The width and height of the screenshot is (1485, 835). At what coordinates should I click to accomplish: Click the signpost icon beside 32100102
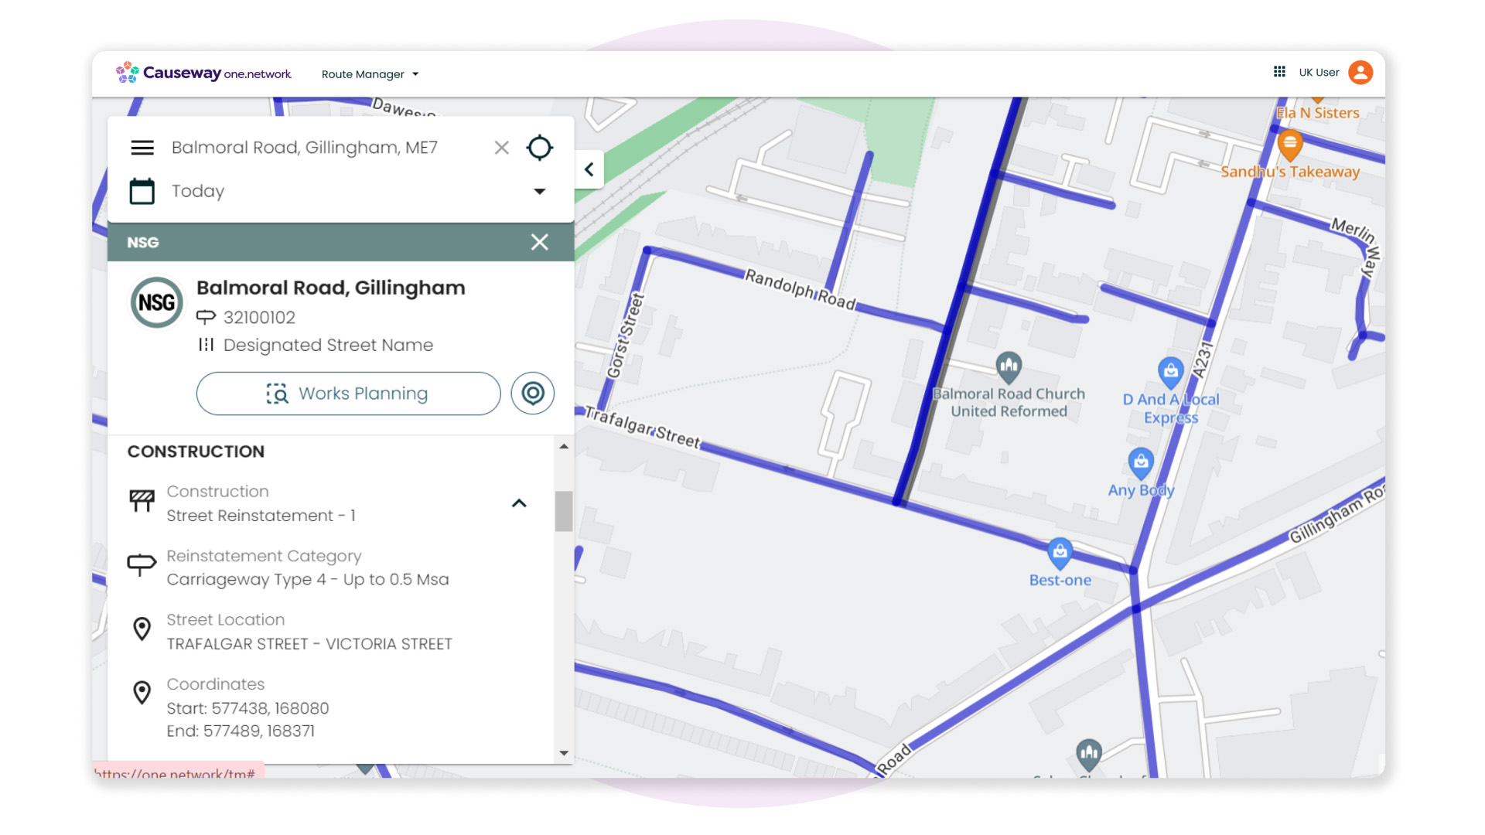(x=206, y=317)
